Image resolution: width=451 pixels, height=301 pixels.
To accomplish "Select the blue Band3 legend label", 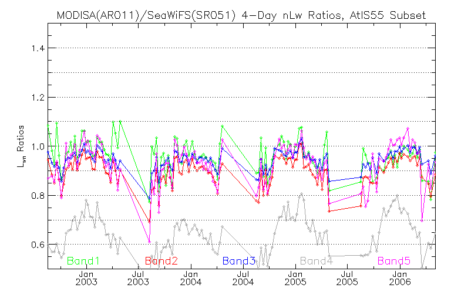I will (x=239, y=261).
